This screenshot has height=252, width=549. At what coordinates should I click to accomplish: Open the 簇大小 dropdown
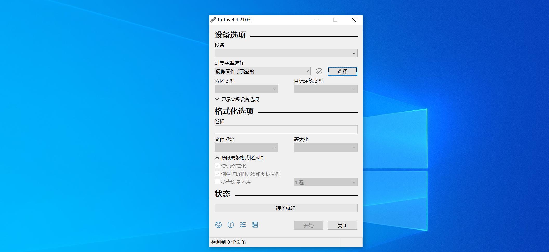[x=326, y=148]
